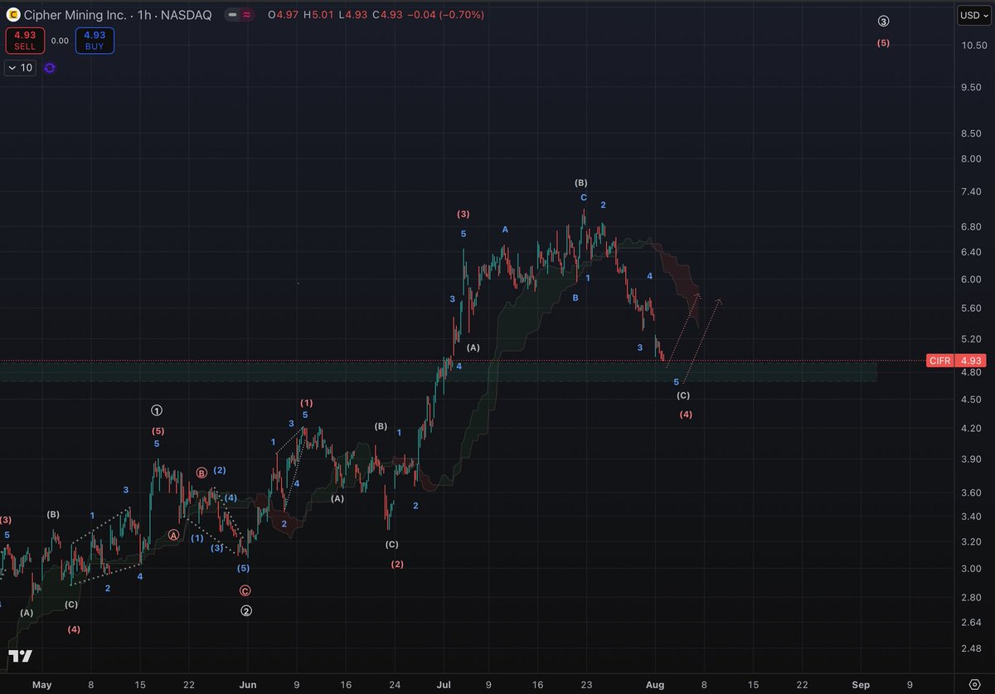This screenshot has width=995, height=694.
Task: Click the red SELL 4.93 button
Action: 25,41
